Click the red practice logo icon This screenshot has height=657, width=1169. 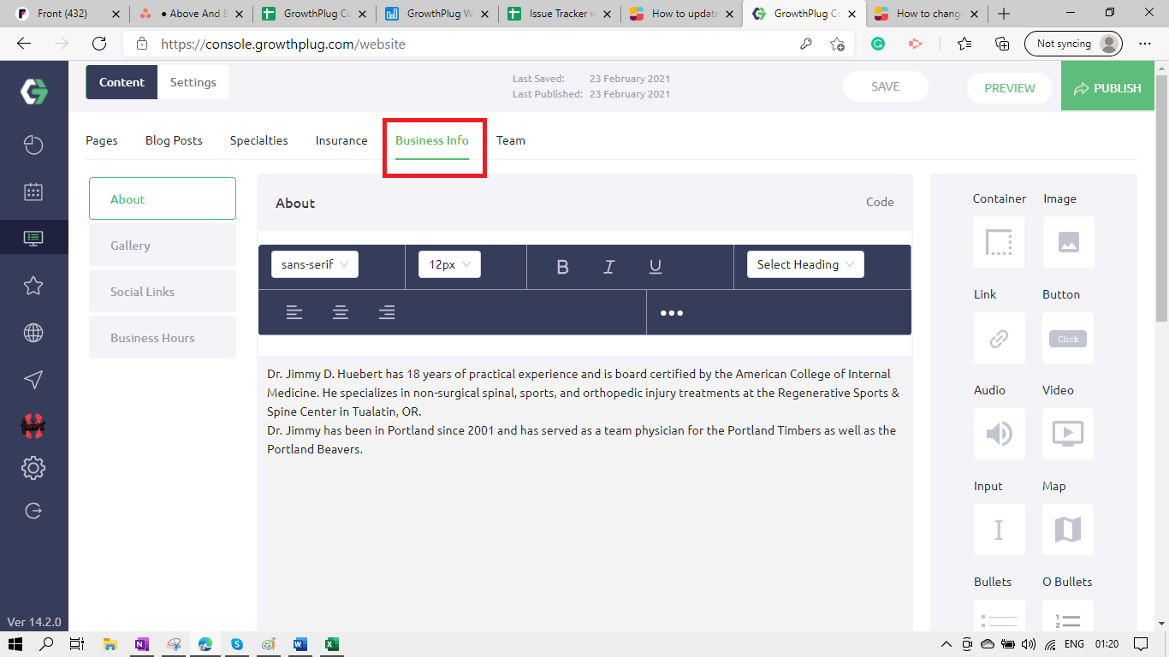(x=33, y=424)
